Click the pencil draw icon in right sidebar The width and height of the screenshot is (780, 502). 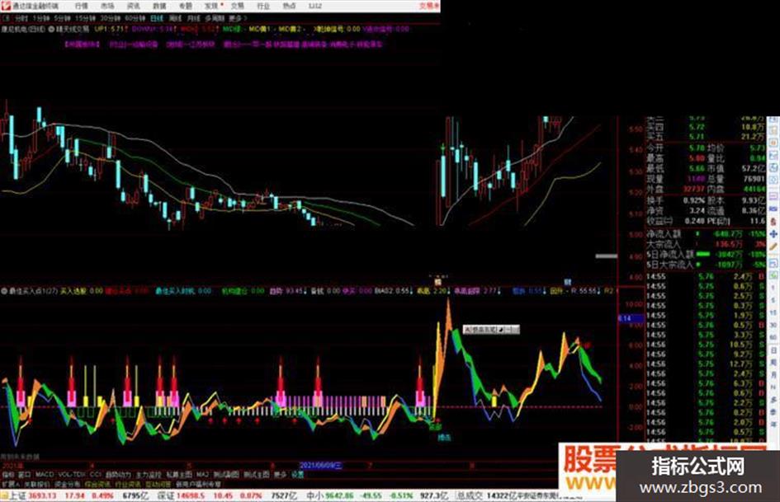tap(773, 246)
